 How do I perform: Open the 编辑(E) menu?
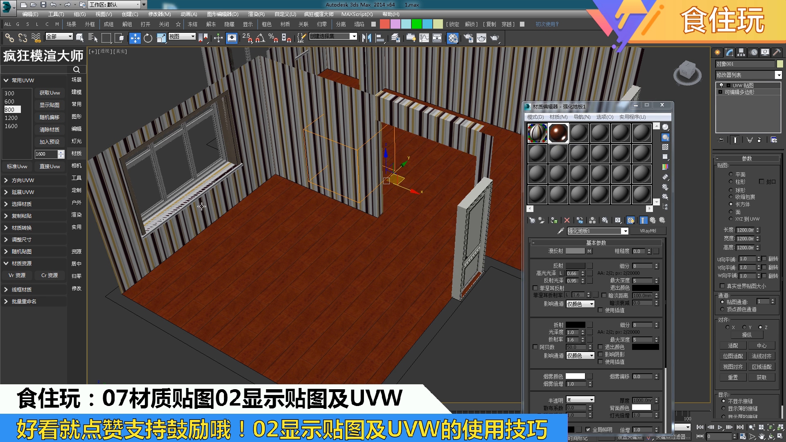(x=30, y=14)
